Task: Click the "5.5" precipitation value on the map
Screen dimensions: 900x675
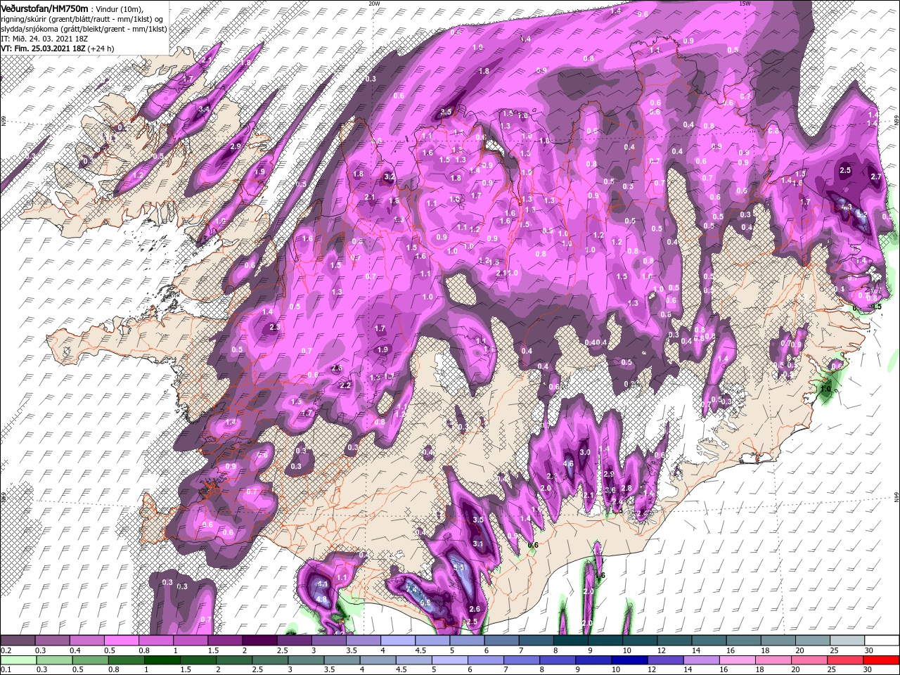Action: point(458,567)
